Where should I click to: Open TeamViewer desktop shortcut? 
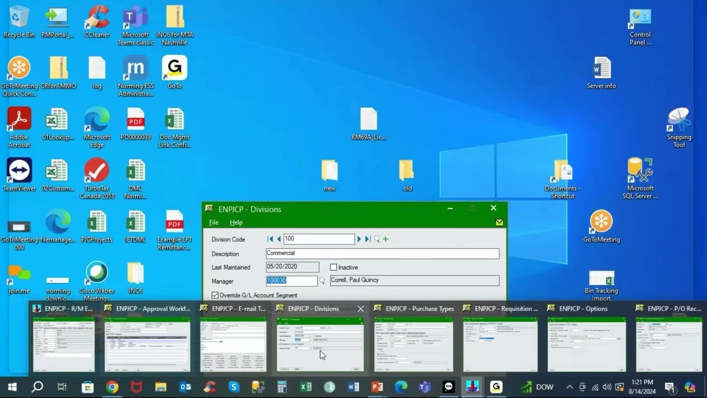pos(19,175)
